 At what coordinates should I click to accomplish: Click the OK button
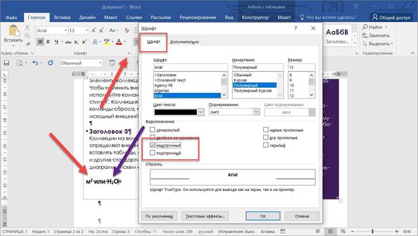pos(263,216)
